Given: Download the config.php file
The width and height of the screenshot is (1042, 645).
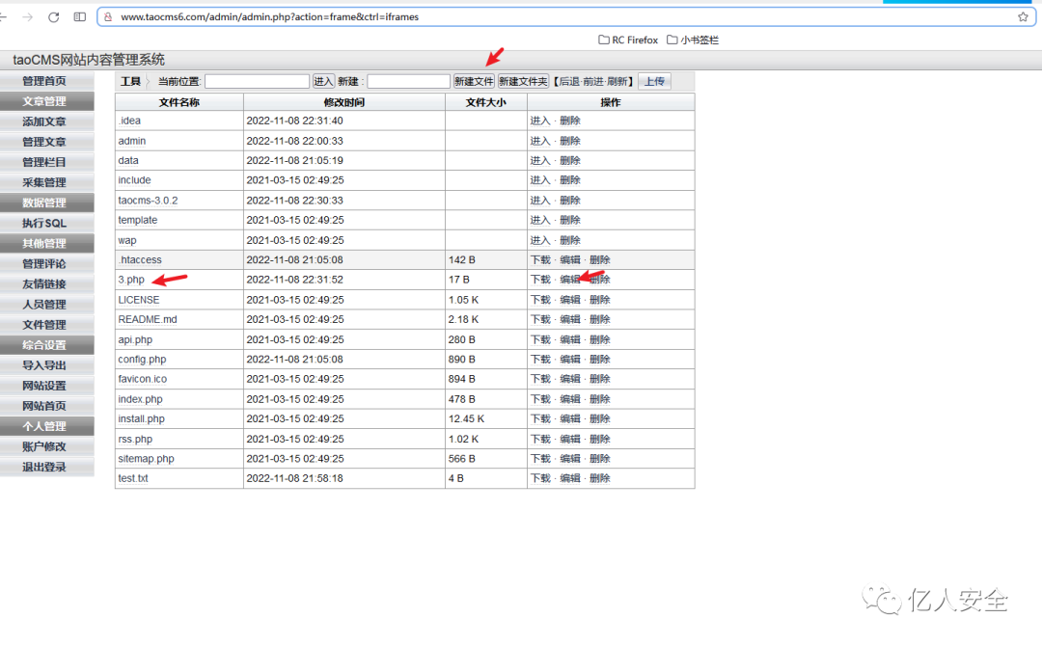Looking at the screenshot, I should coord(540,360).
